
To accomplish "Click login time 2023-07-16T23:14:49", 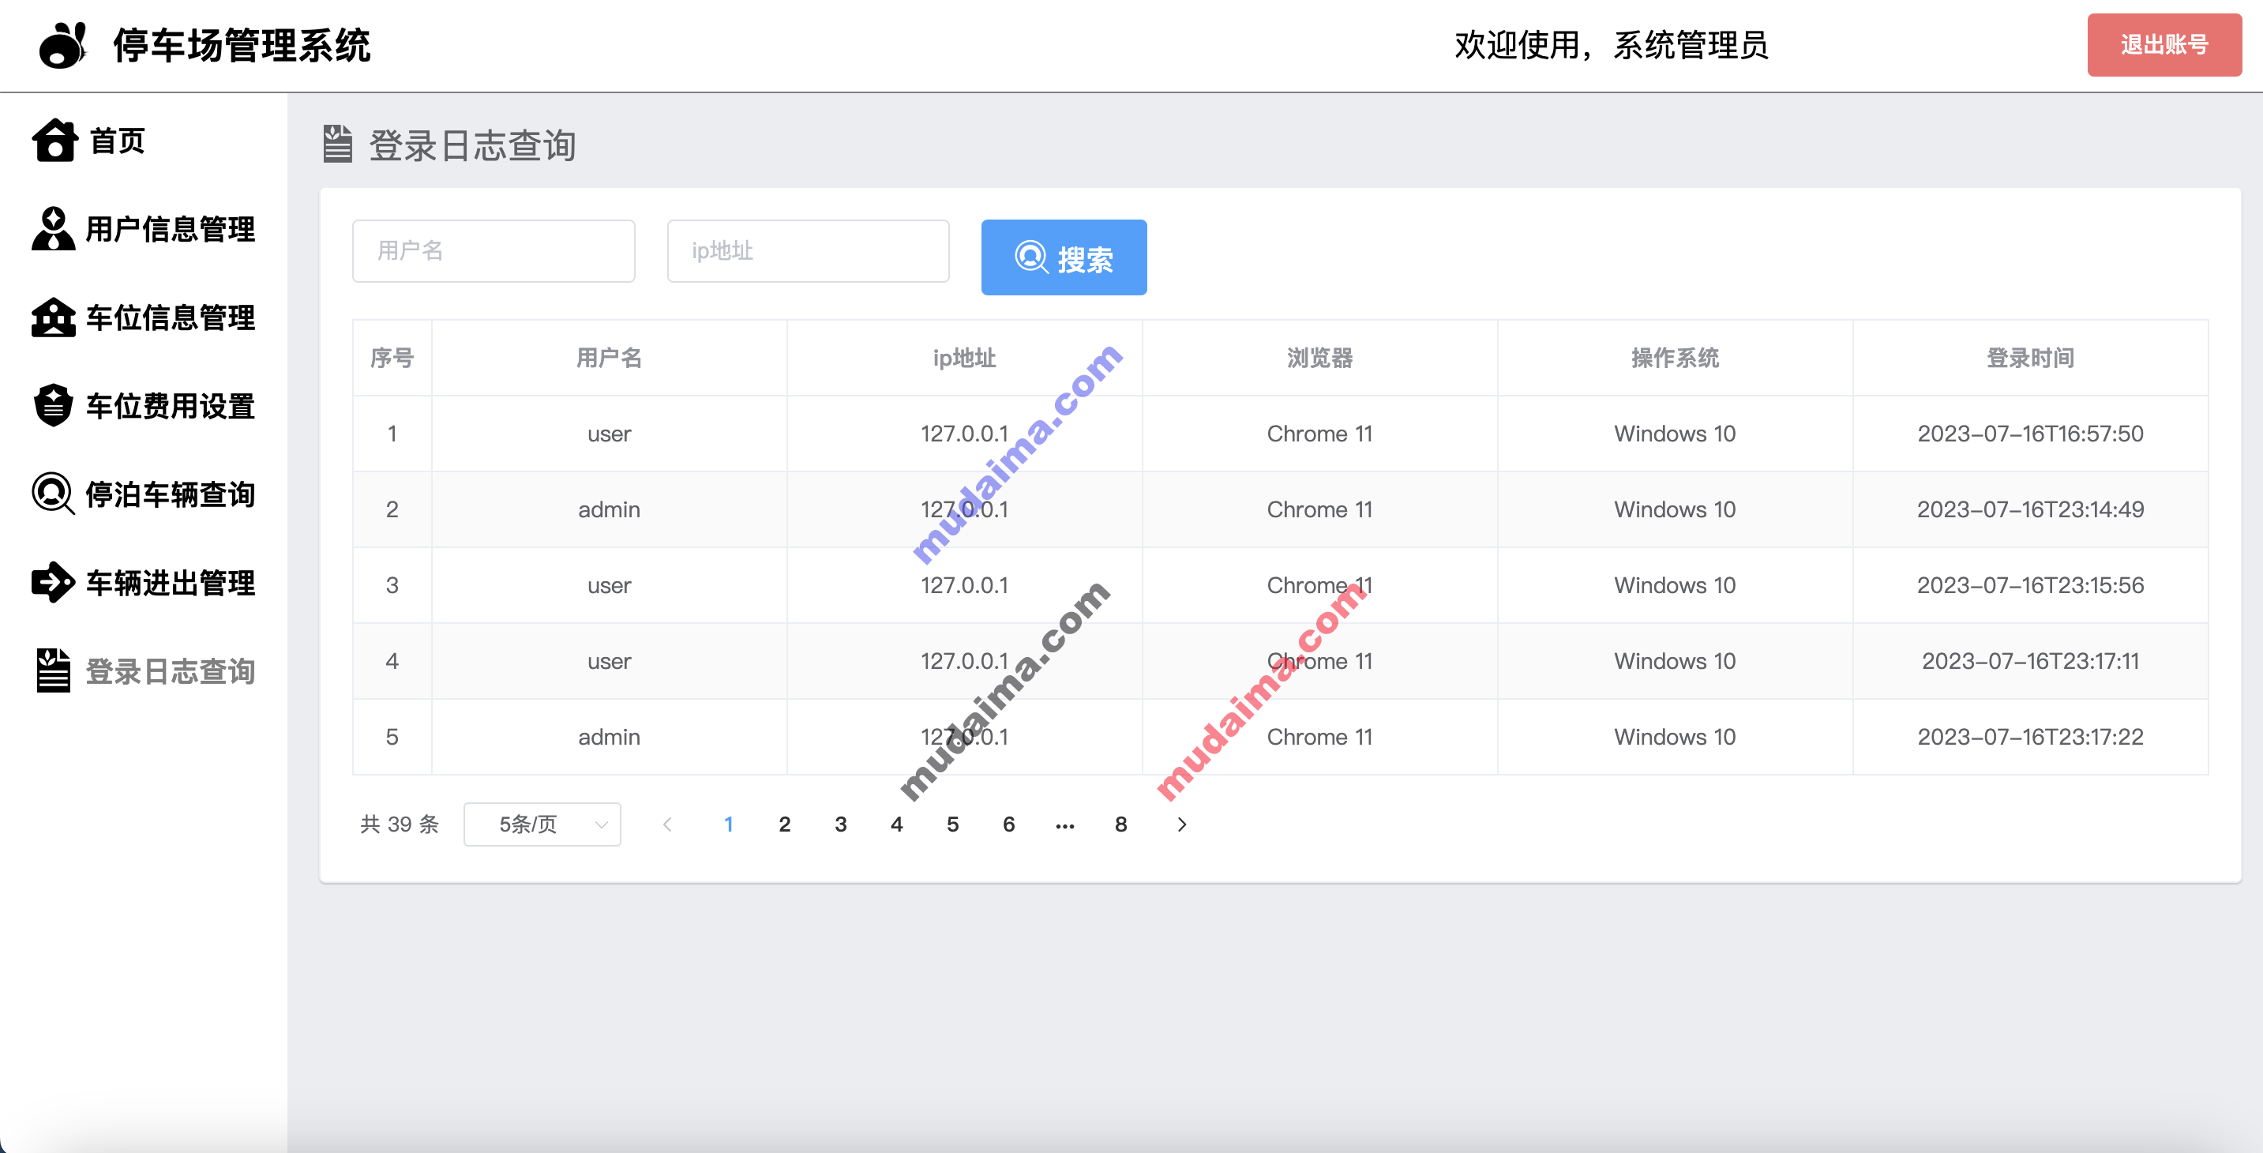I will click(x=2030, y=509).
